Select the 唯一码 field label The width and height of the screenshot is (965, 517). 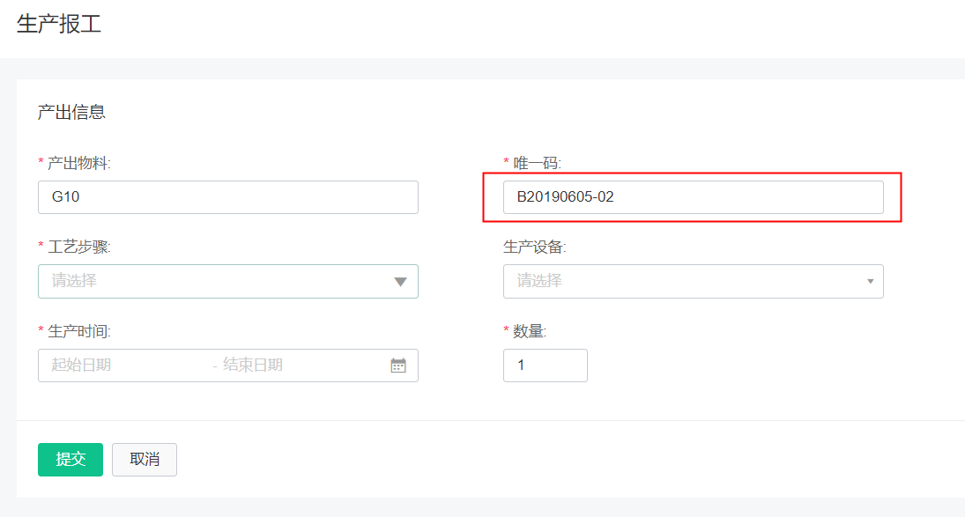tap(537, 163)
